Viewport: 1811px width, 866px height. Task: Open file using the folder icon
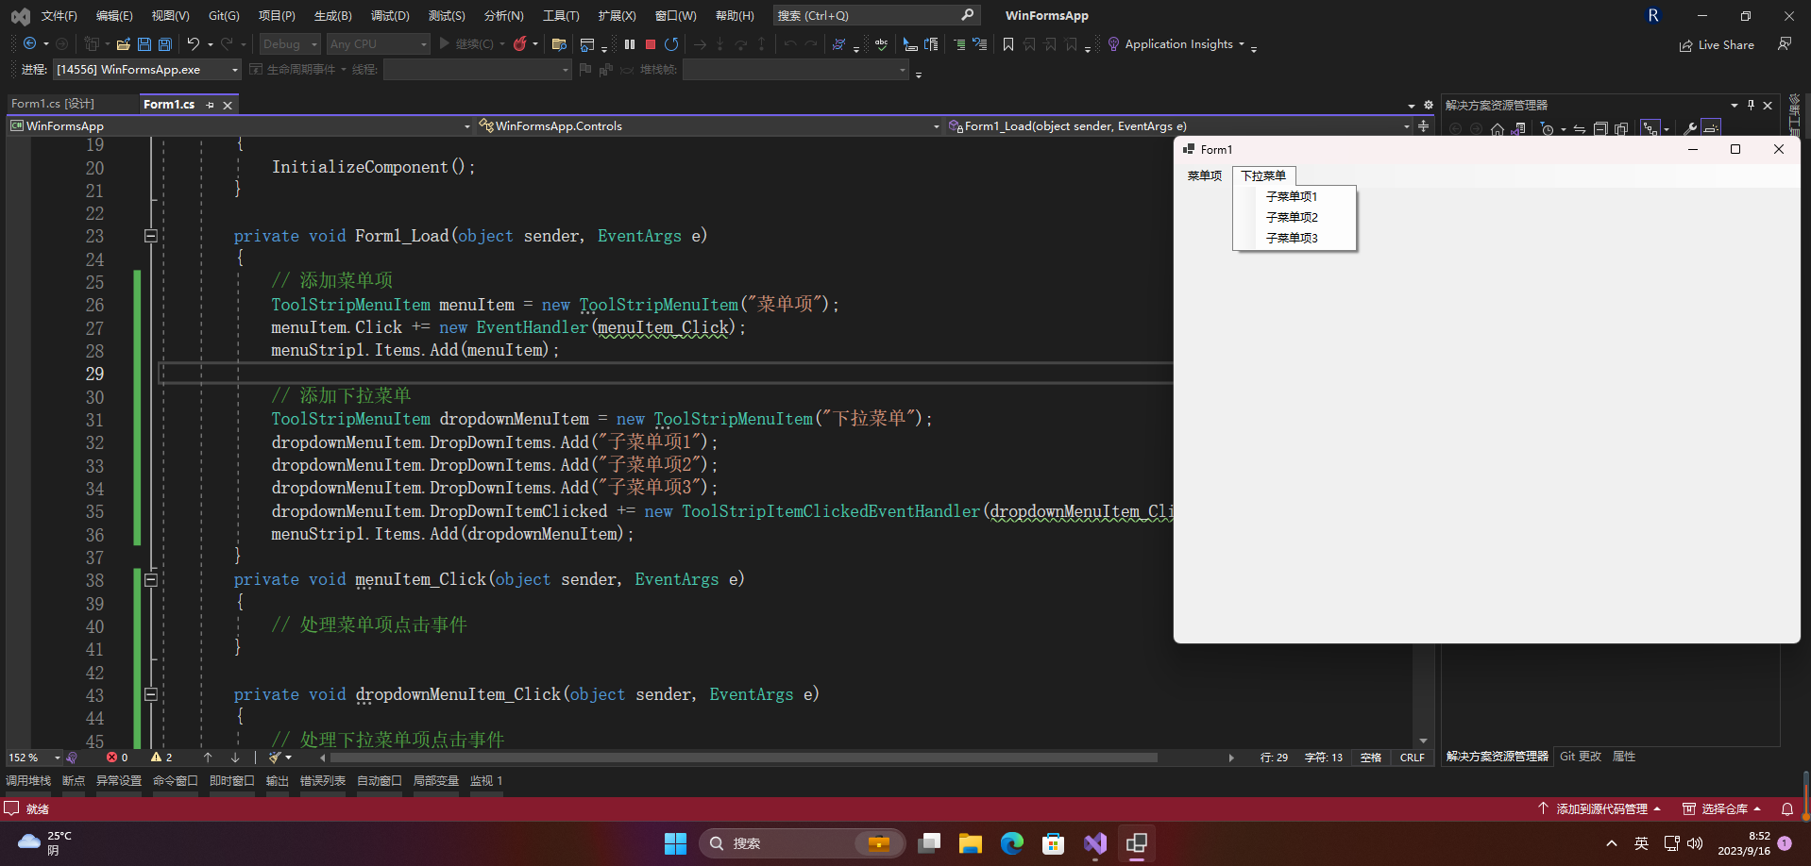tap(123, 44)
